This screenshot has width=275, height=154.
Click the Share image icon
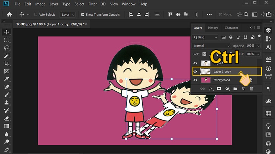[269, 14]
